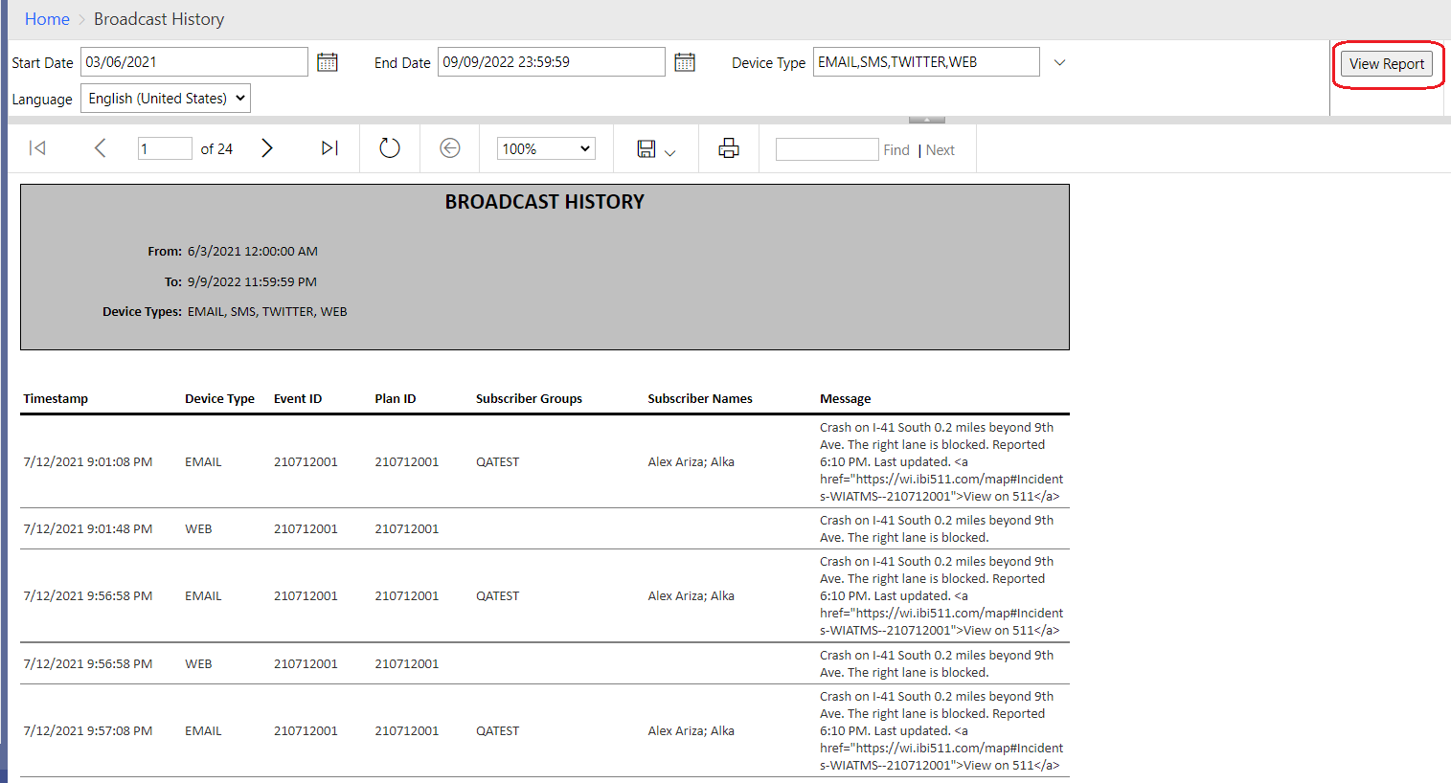Image resolution: width=1451 pixels, height=783 pixels.
Task: Click the Timestamp column header
Action: [56, 399]
